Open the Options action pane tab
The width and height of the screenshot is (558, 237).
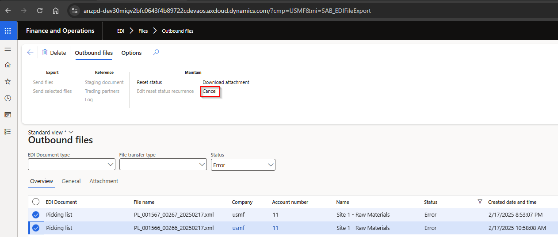(x=131, y=53)
